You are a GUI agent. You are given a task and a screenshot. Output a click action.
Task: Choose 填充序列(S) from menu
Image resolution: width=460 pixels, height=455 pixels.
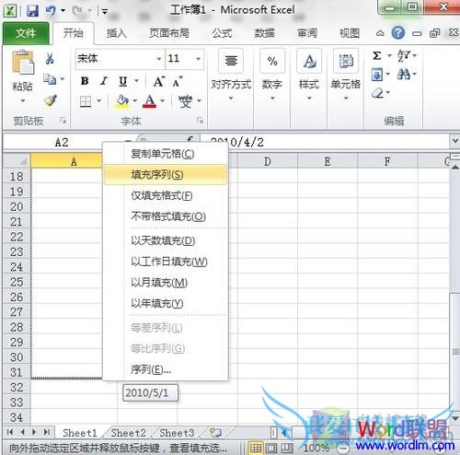point(166,175)
